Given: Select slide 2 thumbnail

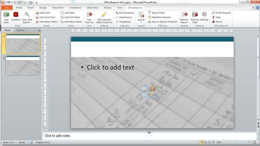Looking at the screenshot, I should pyautogui.click(x=23, y=65).
